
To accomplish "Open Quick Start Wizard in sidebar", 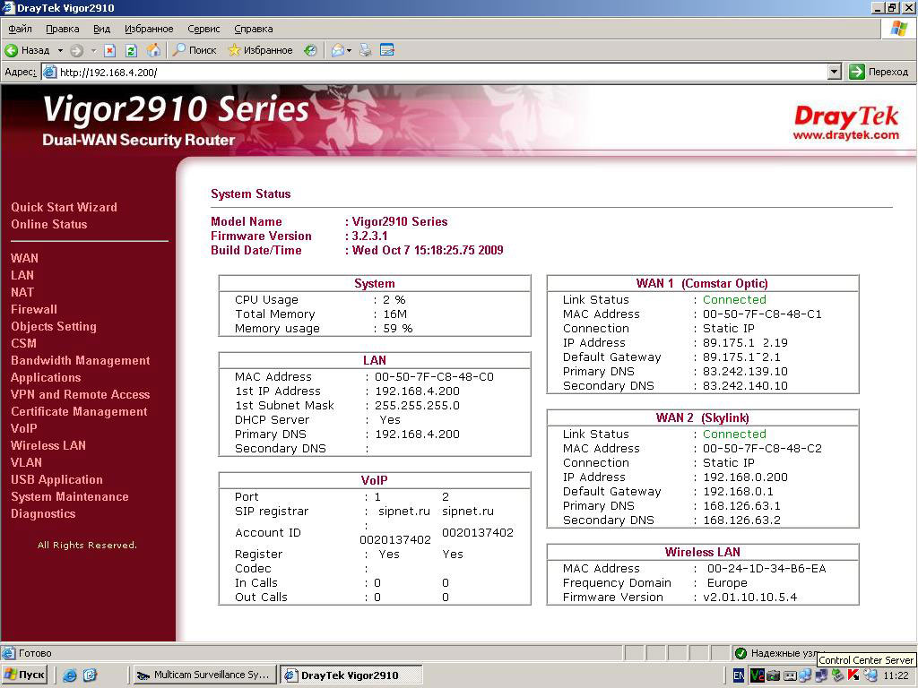I will [64, 207].
